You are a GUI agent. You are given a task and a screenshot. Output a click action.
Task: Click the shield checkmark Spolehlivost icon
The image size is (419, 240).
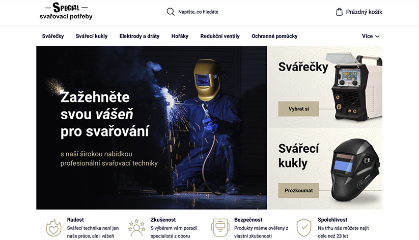304,228
